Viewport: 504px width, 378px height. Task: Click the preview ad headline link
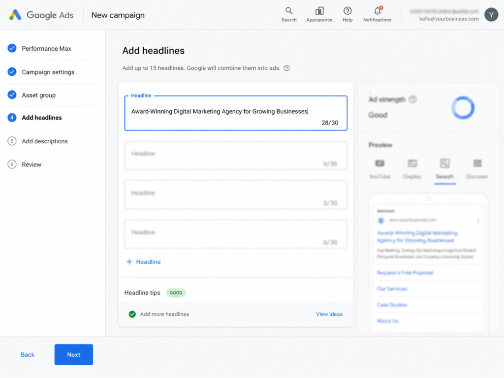pyautogui.click(x=417, y=237)
